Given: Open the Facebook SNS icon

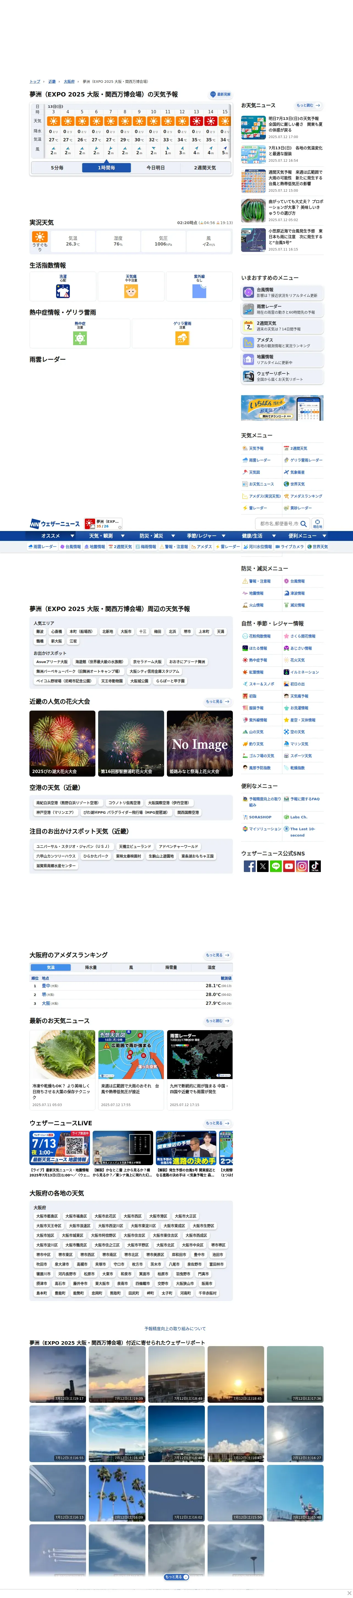Looking at the screenshot, I should click(x=249, y=866).
